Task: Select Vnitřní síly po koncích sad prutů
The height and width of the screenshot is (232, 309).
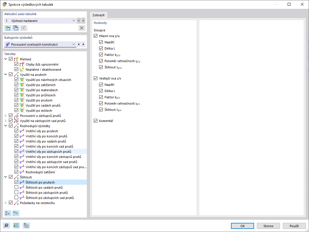Action: (x=49, y=146)
